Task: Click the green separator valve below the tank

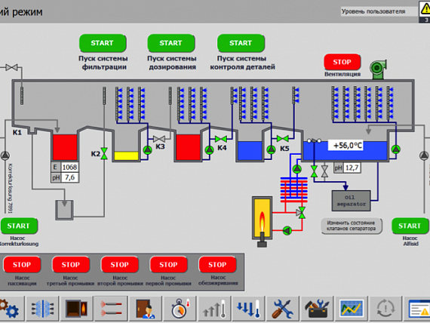Action: pos(314,171)
